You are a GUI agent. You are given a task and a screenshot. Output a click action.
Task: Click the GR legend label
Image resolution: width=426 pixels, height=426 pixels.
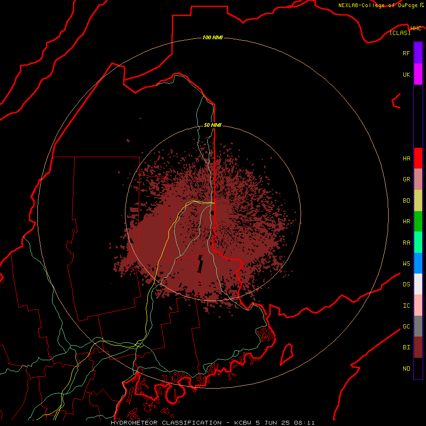click(x=406, y=179)
